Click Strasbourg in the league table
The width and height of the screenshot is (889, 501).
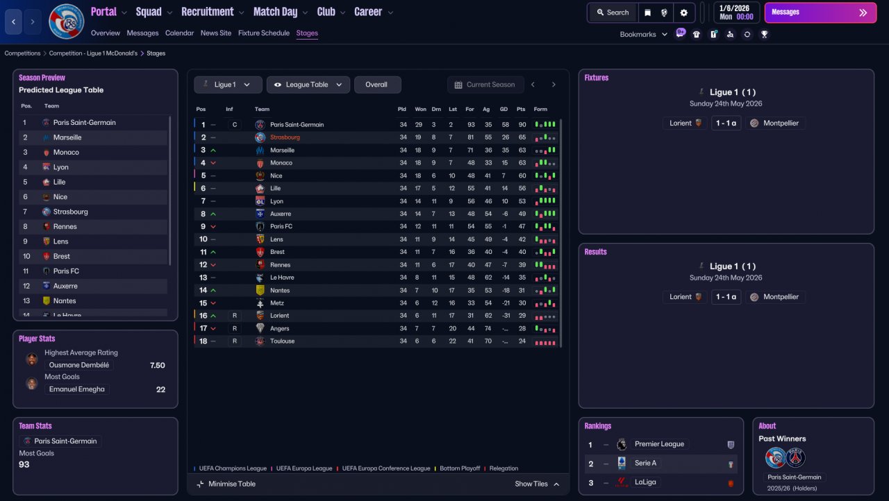coord(285,137)
